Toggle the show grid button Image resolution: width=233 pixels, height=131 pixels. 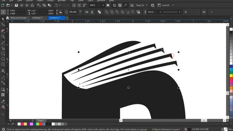pos(120,5)
